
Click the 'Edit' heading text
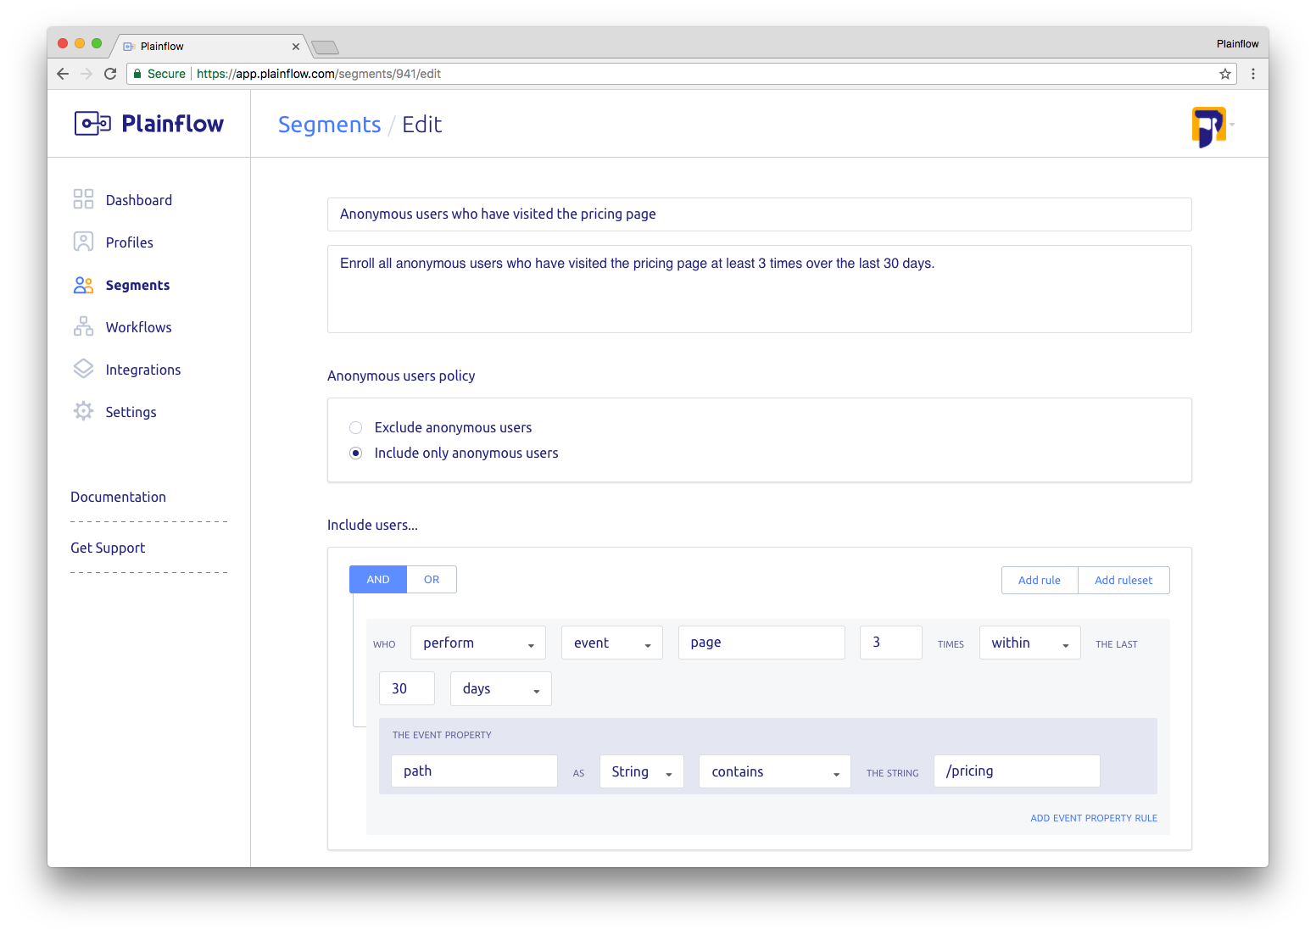[x=422, y=125]
